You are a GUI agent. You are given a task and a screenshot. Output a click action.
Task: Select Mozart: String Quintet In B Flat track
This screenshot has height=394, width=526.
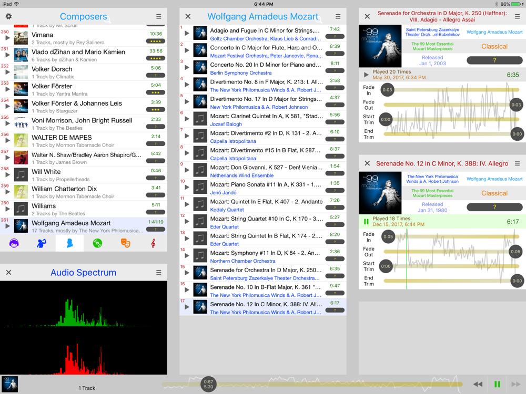(x=263, y=239)
